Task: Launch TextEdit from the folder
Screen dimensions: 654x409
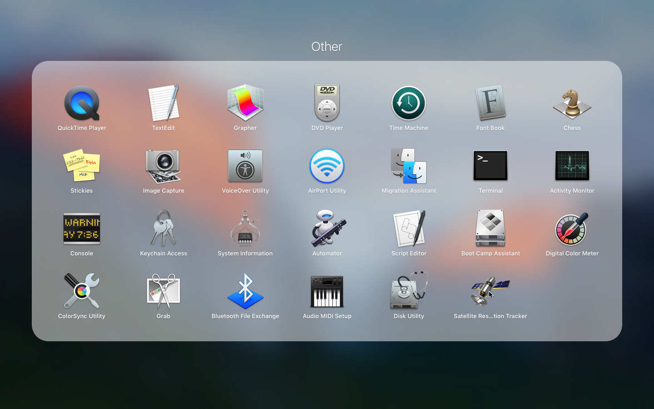Action: coord(163,104)
